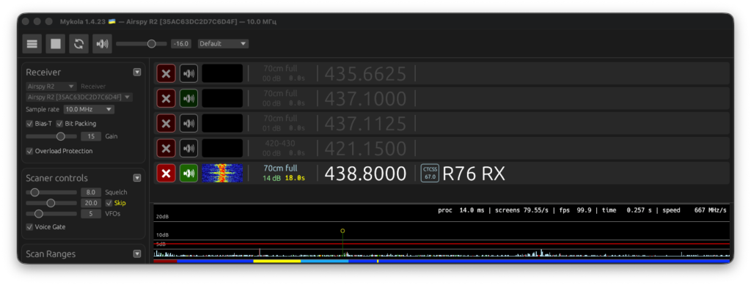
Task: Toggle the Voice Gate checkbox
Action: tap(29, 226)
